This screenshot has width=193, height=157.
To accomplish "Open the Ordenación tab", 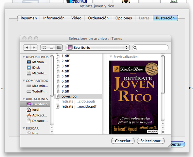I will (x=98, y=18).
